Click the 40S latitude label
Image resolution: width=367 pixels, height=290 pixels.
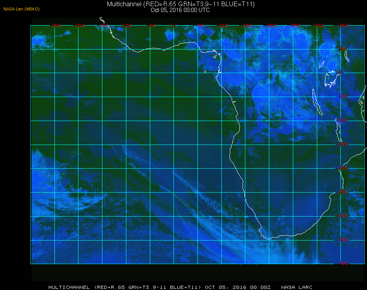tap(343, 263)
